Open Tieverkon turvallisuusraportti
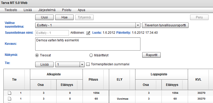 click(x=165, y=25)
